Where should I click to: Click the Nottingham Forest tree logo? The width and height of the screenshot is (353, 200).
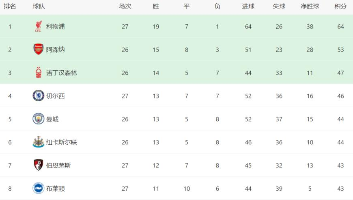tap(39, 73)
